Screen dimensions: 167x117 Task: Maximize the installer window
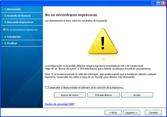pos(158,3)
